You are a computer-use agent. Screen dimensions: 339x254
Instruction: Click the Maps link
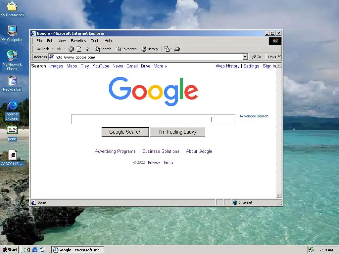[x=72, y=66]
